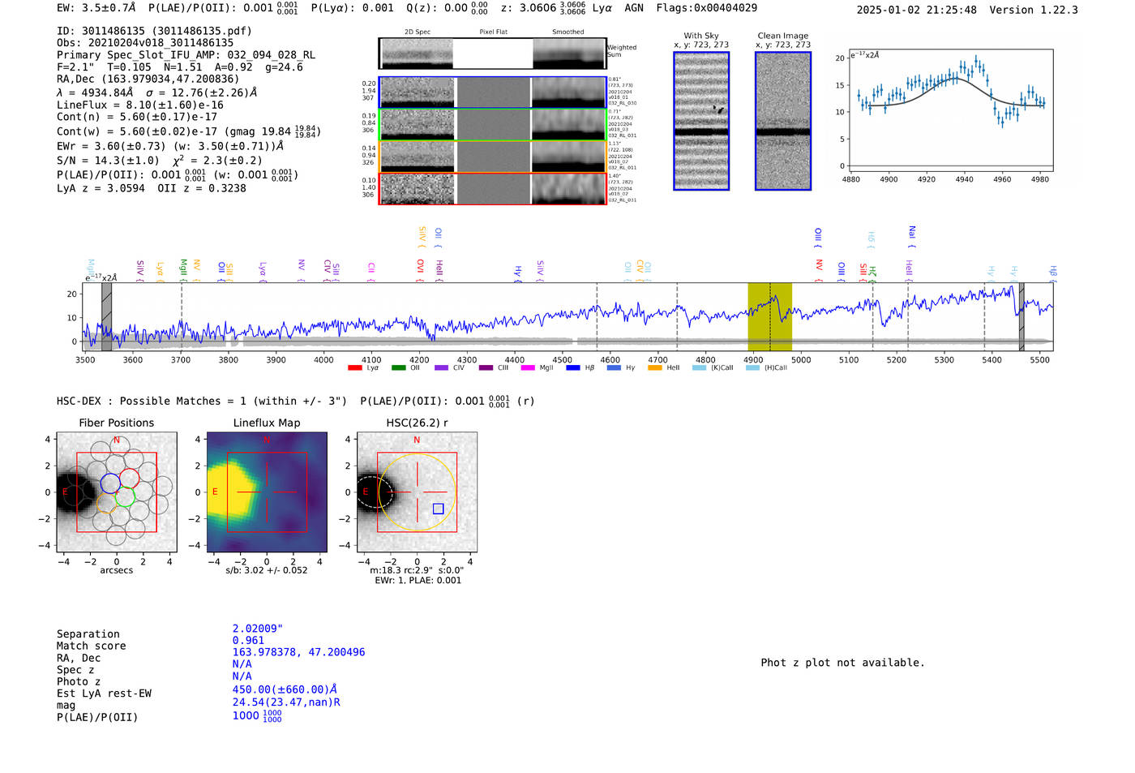Viewport: 1135px width, 773px height.
Task: Click the orange-bordered 2D spec fiber row
Action: point(493,157)
